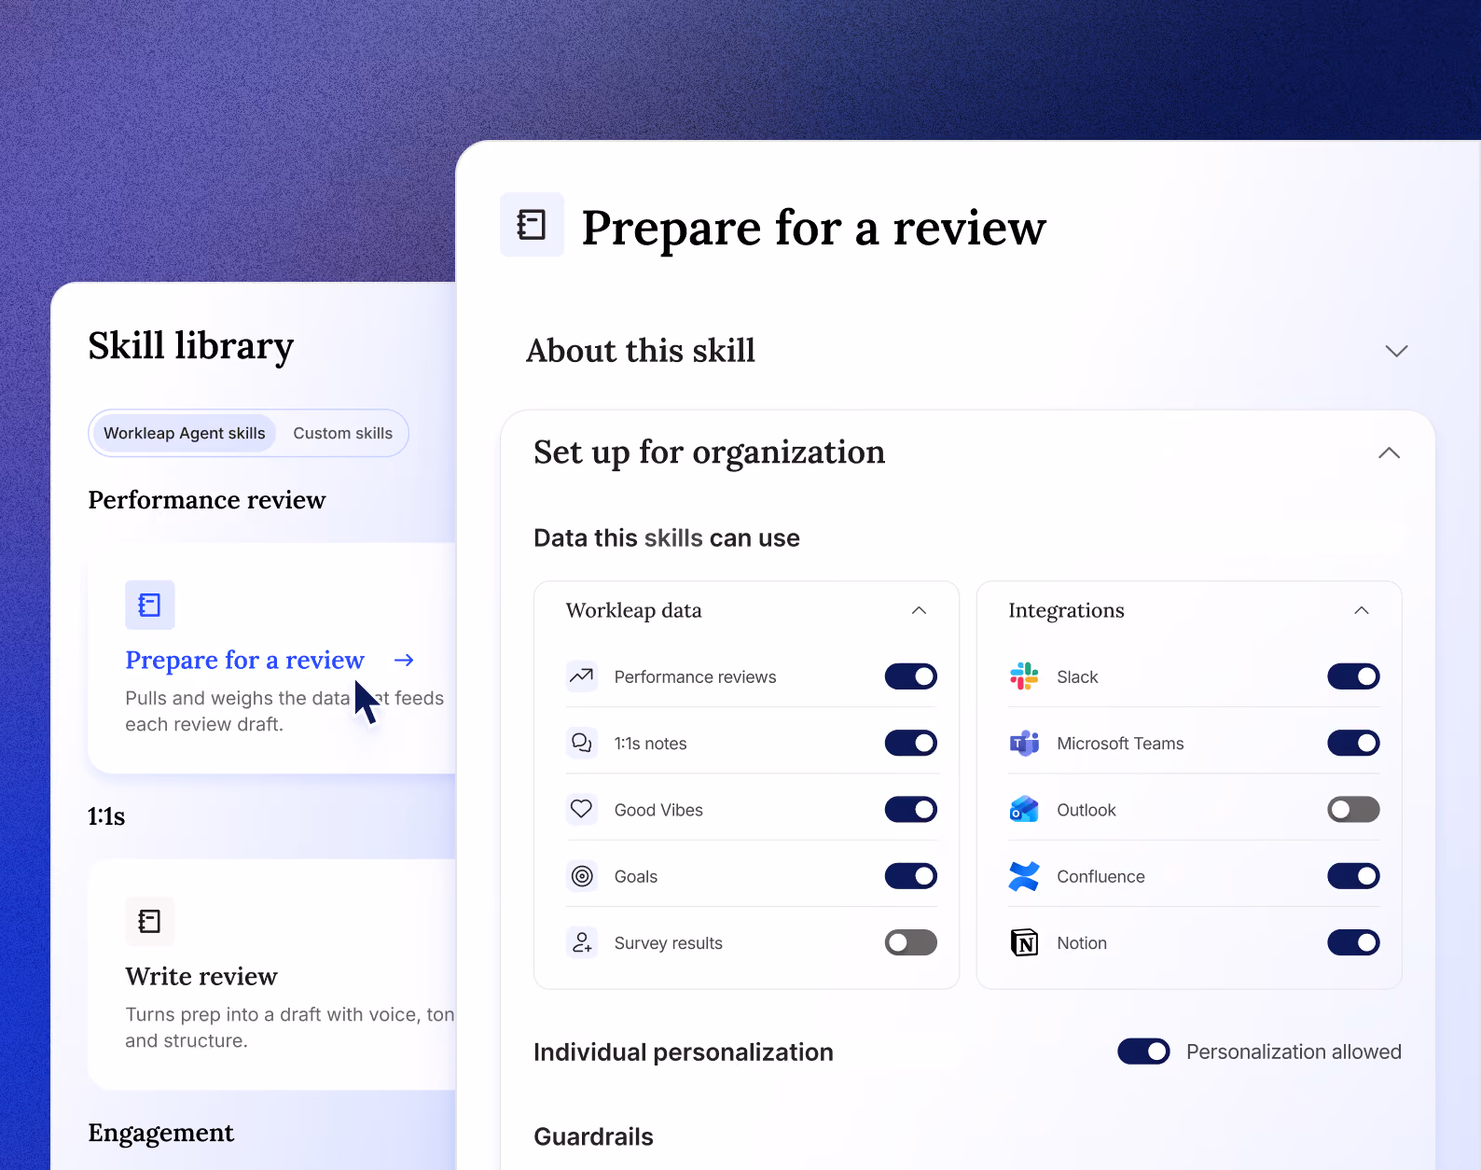Viewport: 1481px width, 1170px height.
Task: Click the Microsoft Teams logo icon
Action: pos(1024,743)
